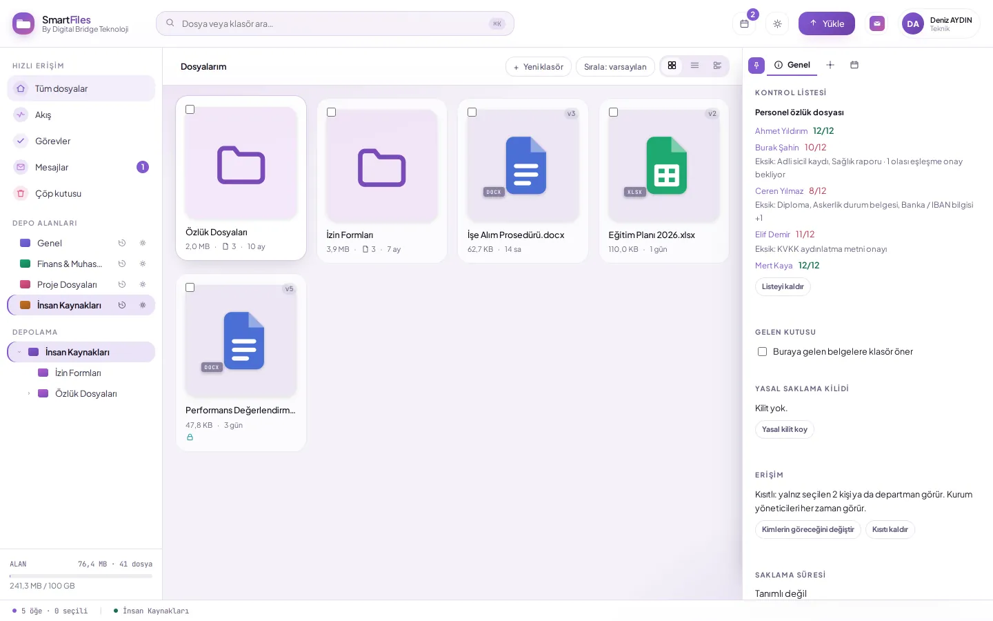The image size is (993, 621).
Task: Switch to the Genel tab
Action: point(792,65)
